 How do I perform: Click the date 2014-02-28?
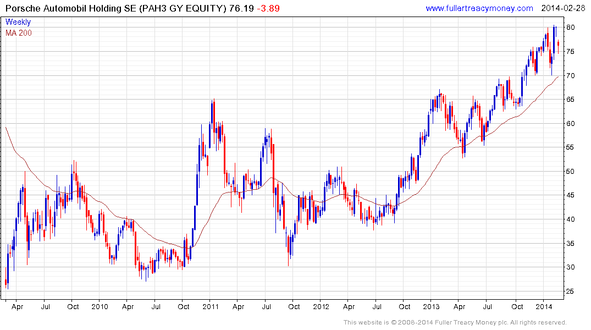(x=563, y=8)
